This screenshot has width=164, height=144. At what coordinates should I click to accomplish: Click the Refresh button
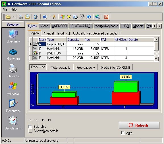139,125
